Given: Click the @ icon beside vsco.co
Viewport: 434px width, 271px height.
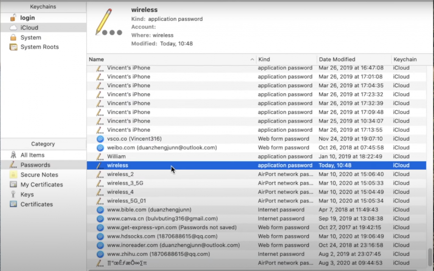Looking at the screenshot, I should coord(100,139).
